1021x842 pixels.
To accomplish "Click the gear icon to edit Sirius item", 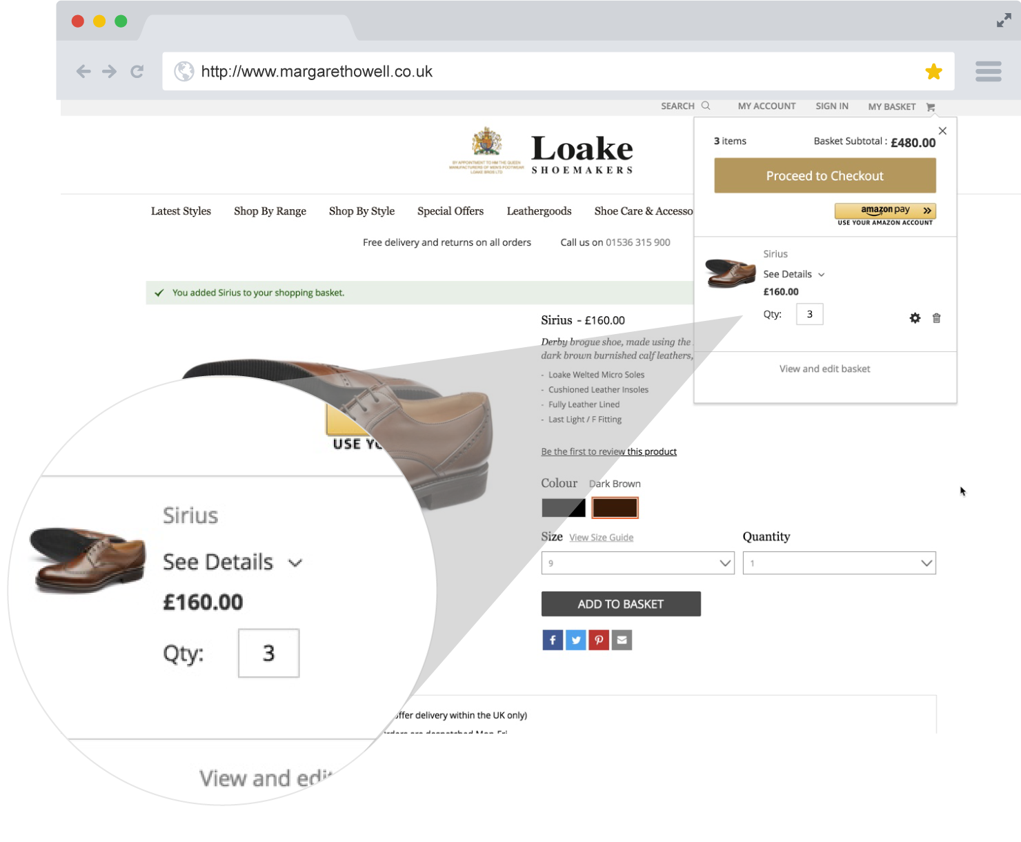I will point(915,318).
